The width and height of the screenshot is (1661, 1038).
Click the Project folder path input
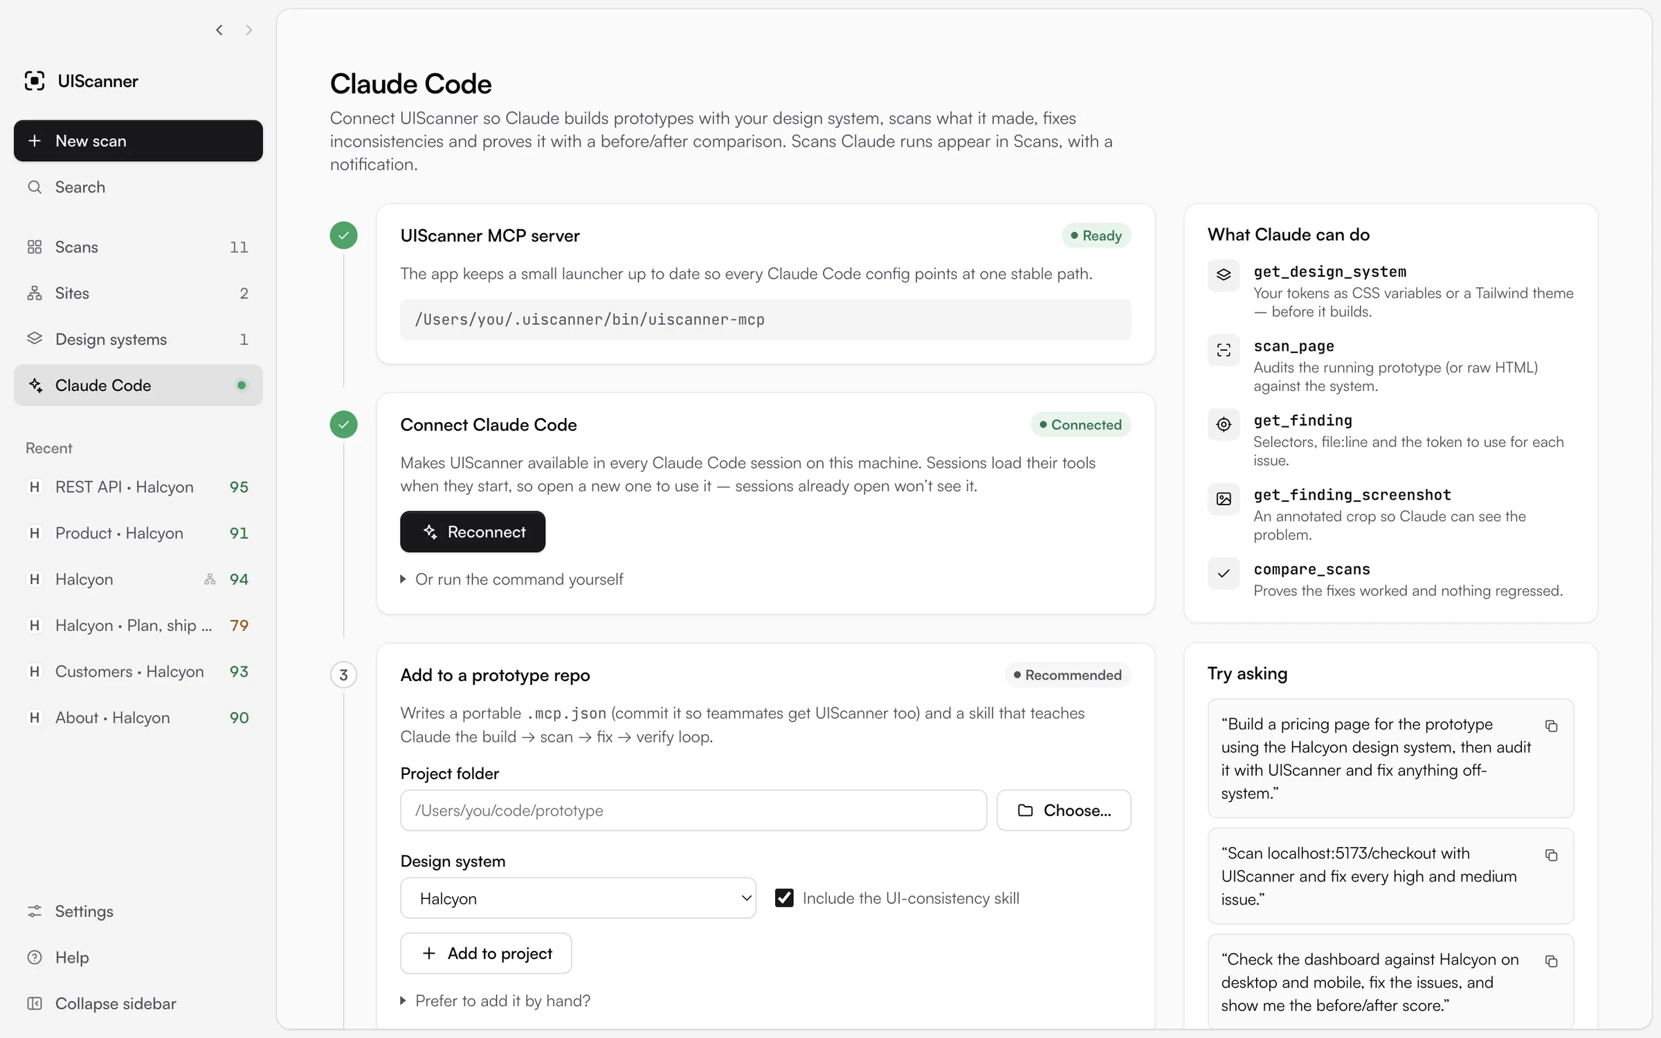point(693,810)
